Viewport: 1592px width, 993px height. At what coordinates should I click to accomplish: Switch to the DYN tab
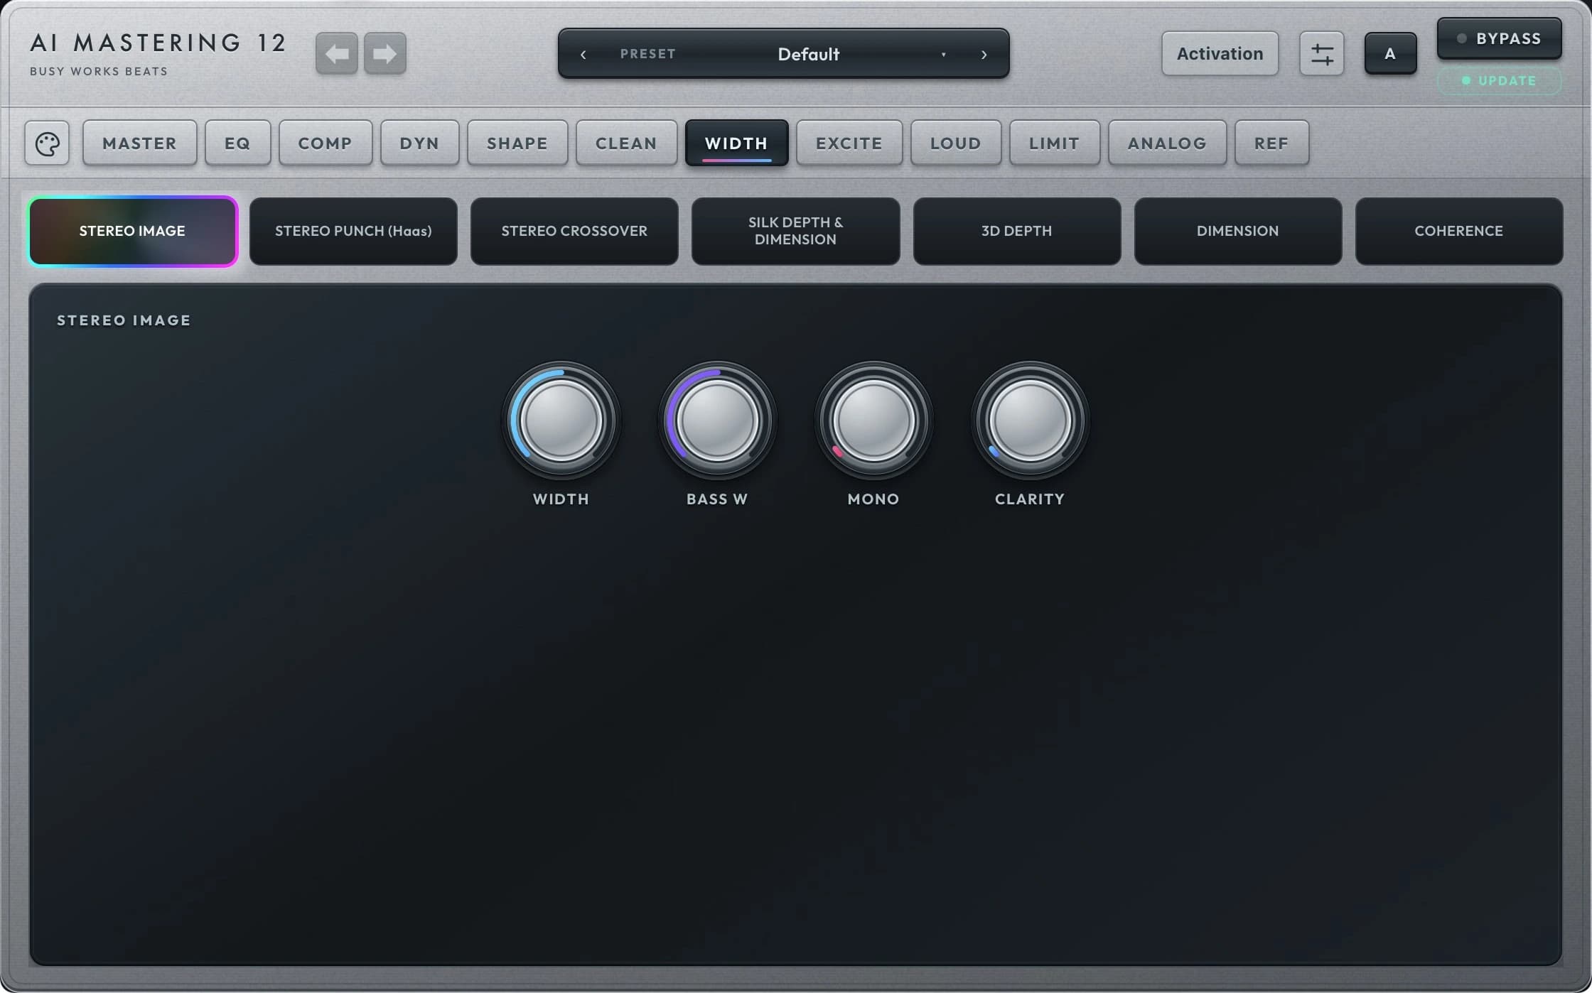[419, 143]
